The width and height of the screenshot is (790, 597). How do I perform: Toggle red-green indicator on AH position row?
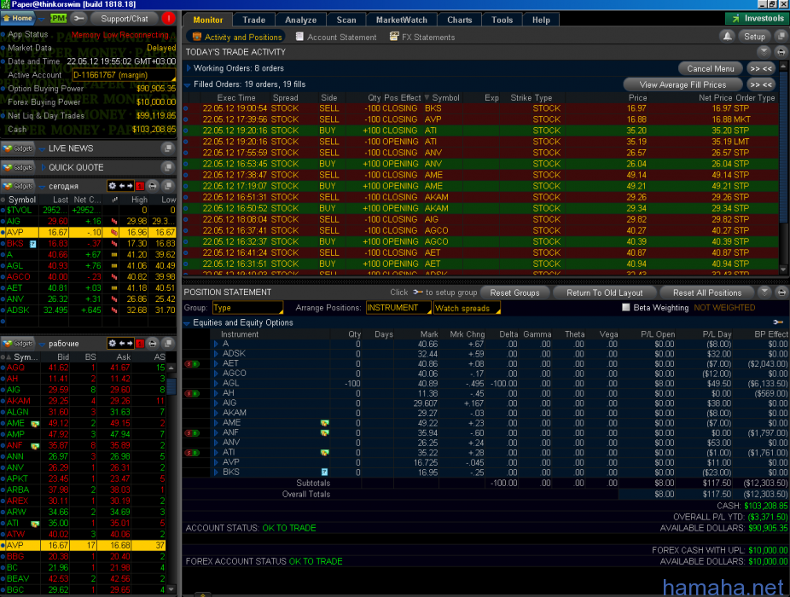click(193, 393)
